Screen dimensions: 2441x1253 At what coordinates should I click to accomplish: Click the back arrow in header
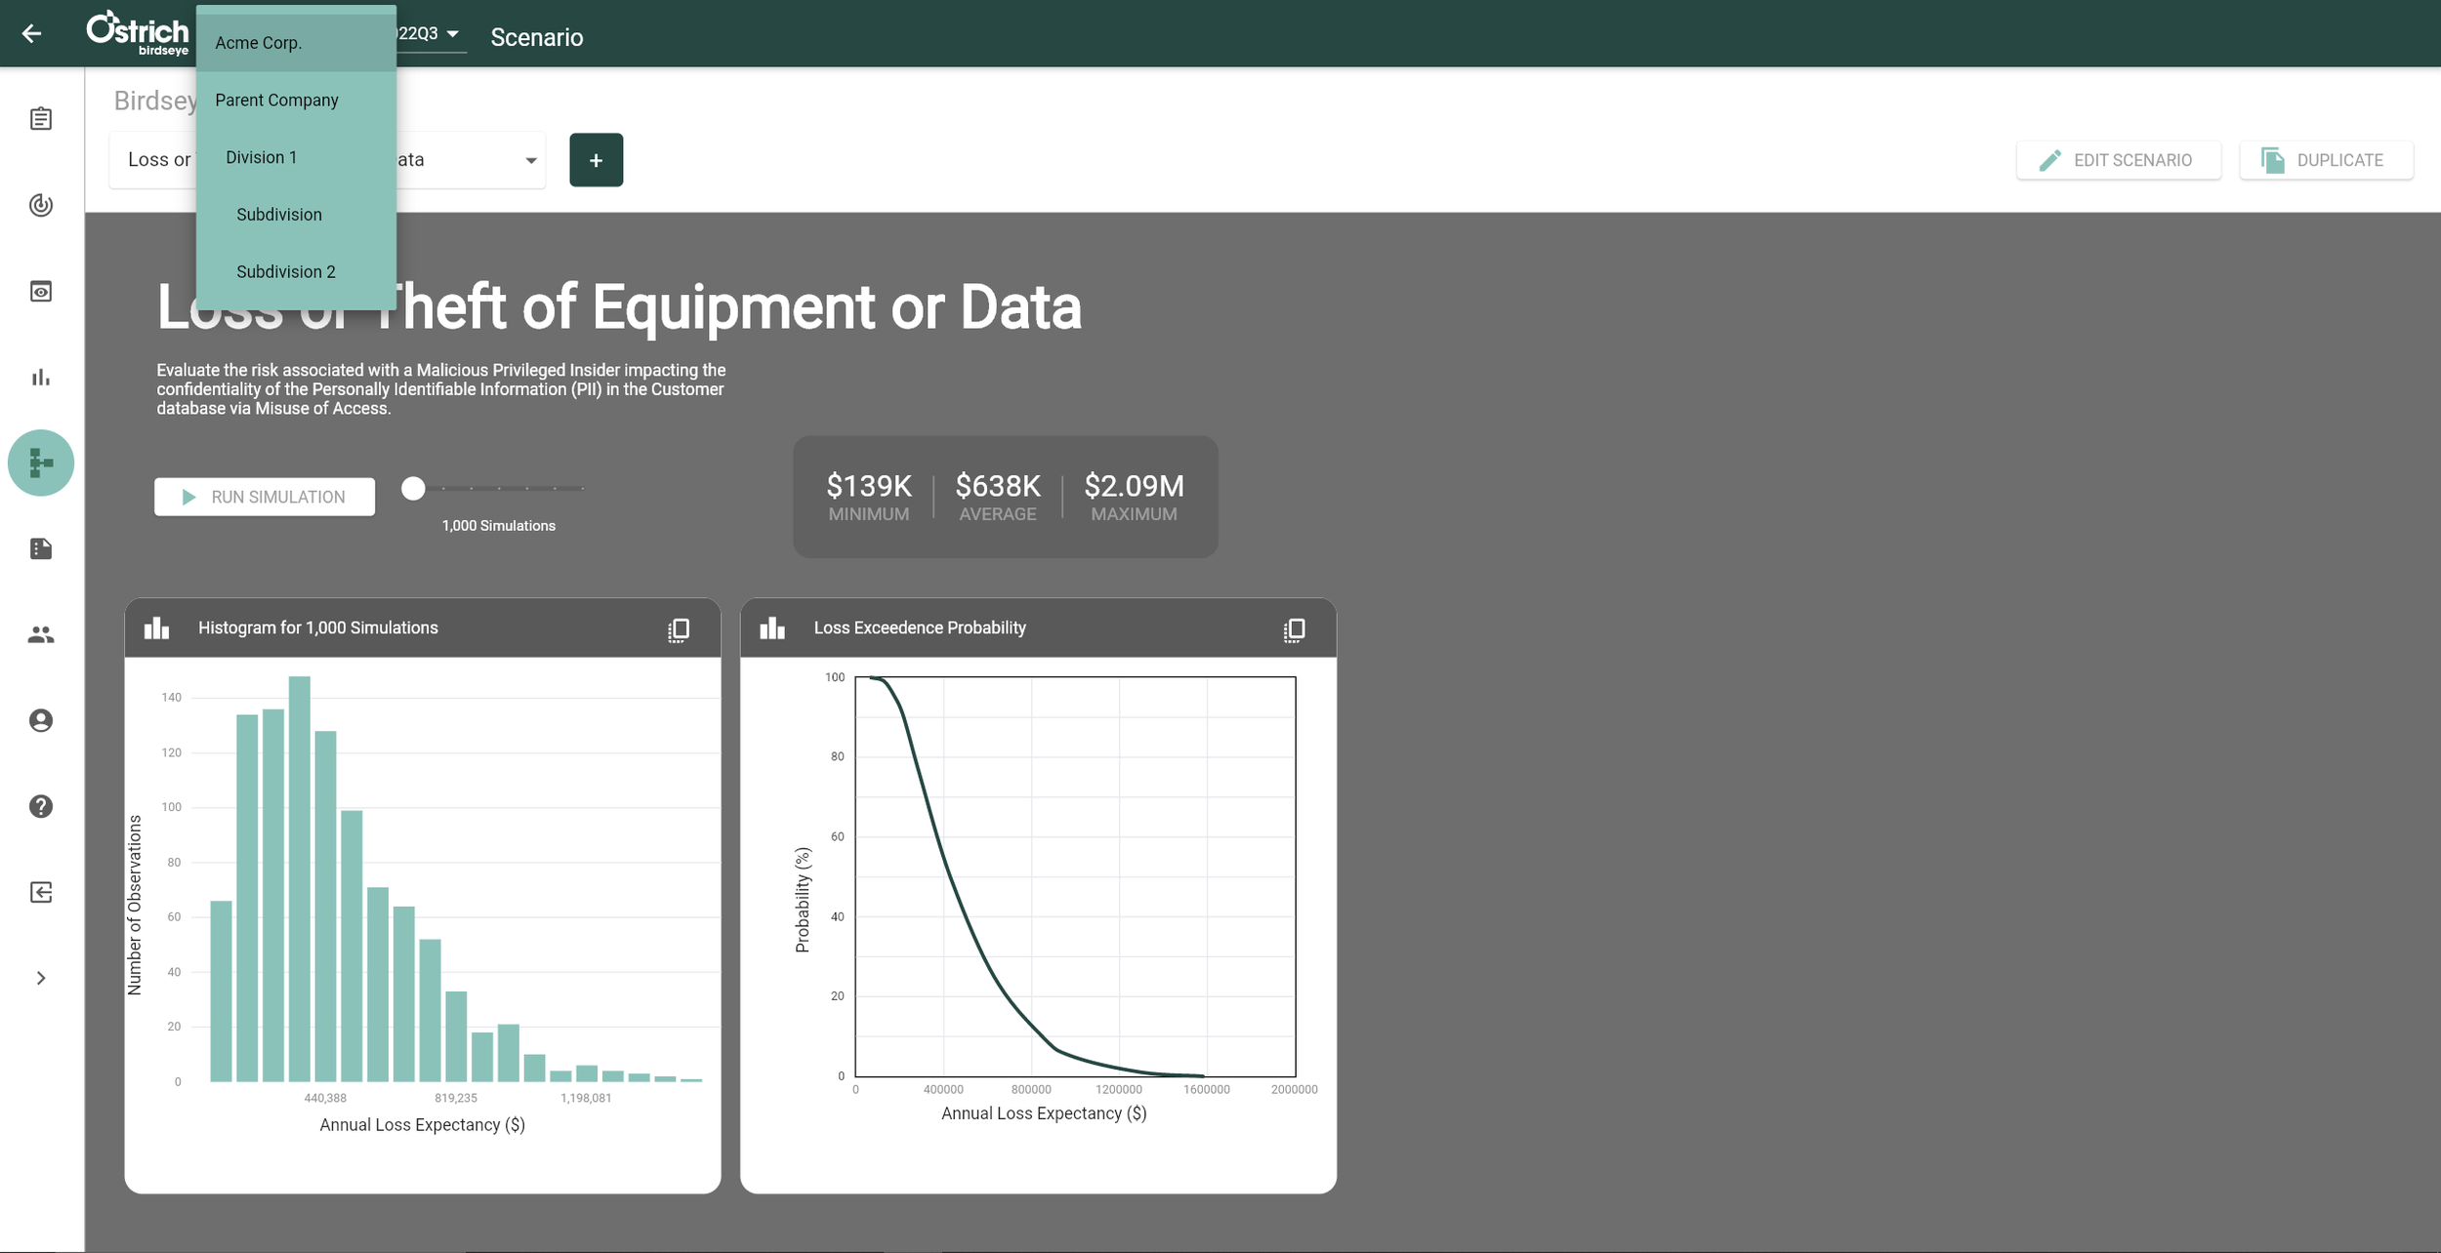point(31,34)
